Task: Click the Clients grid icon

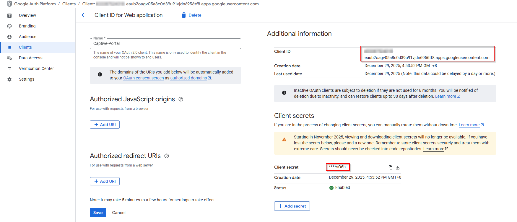Action: click(9, 47)
